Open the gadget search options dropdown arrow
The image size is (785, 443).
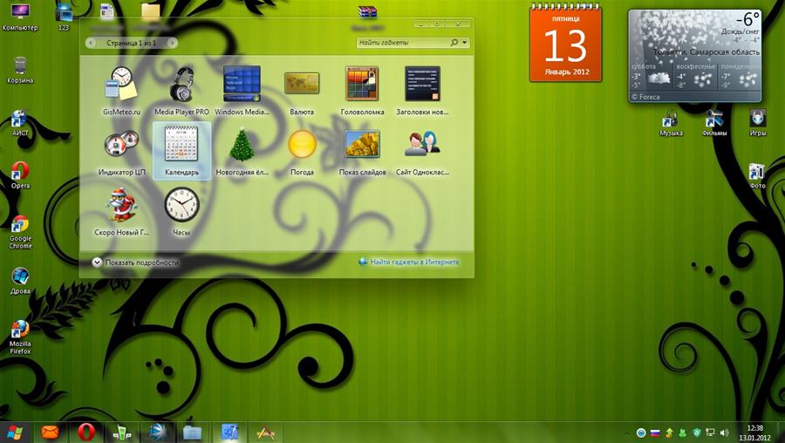pos(465,42)
